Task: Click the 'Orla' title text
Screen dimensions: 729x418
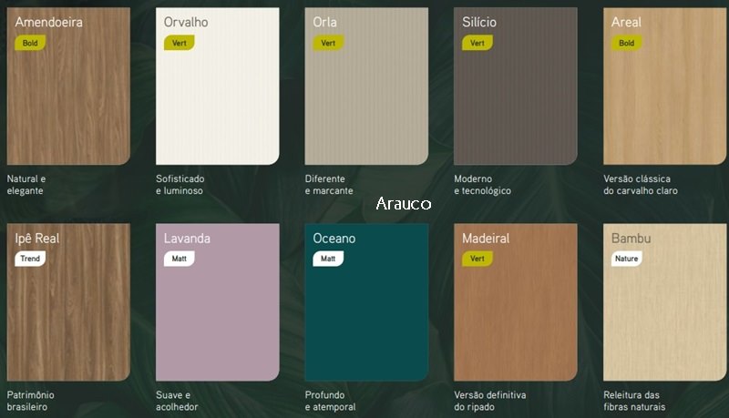Action: coord(325,22)
